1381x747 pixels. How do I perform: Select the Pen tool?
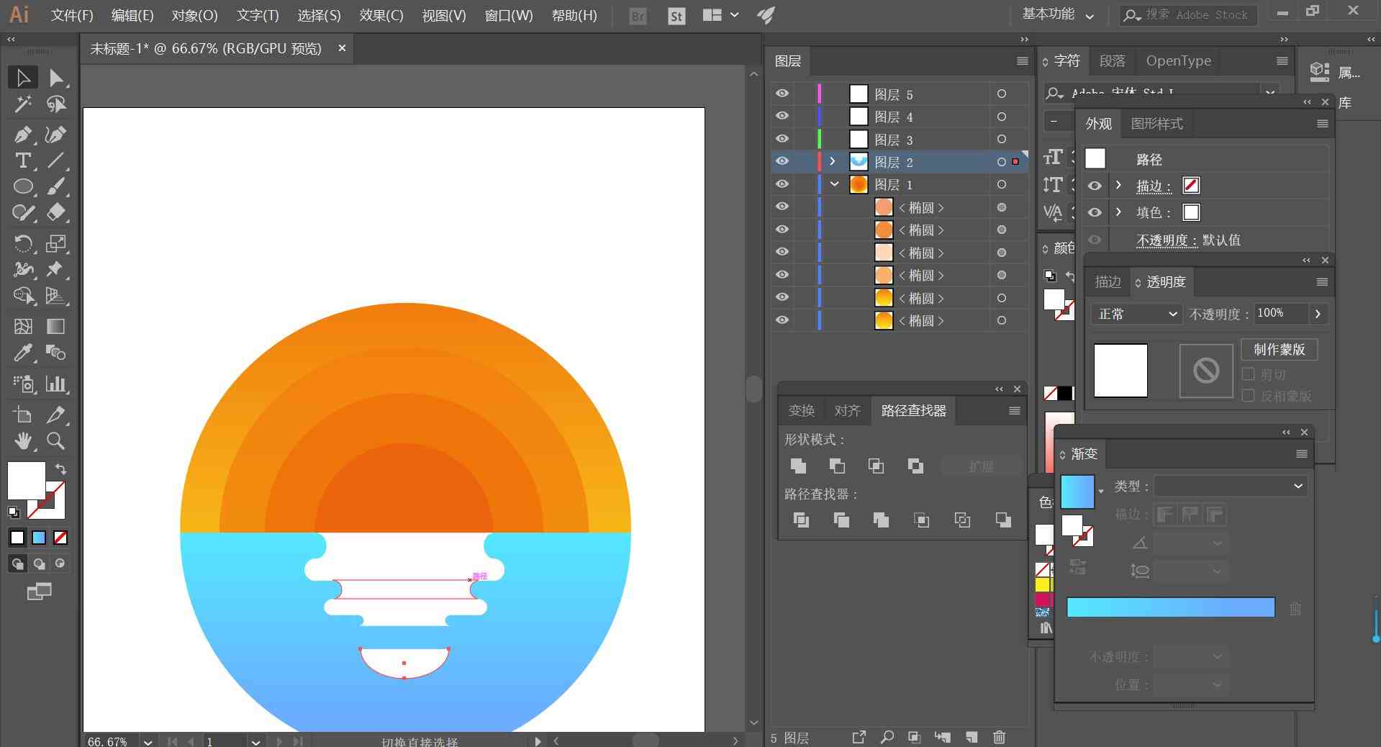point(23,134)
